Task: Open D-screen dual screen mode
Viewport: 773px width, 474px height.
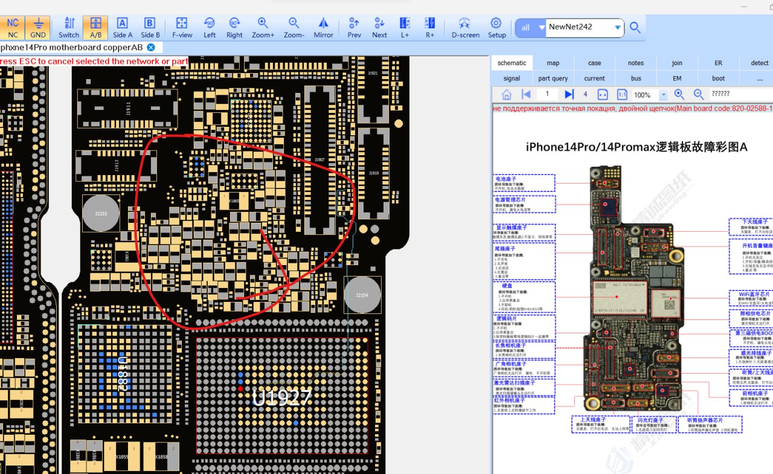Action: tap(465, 28)
